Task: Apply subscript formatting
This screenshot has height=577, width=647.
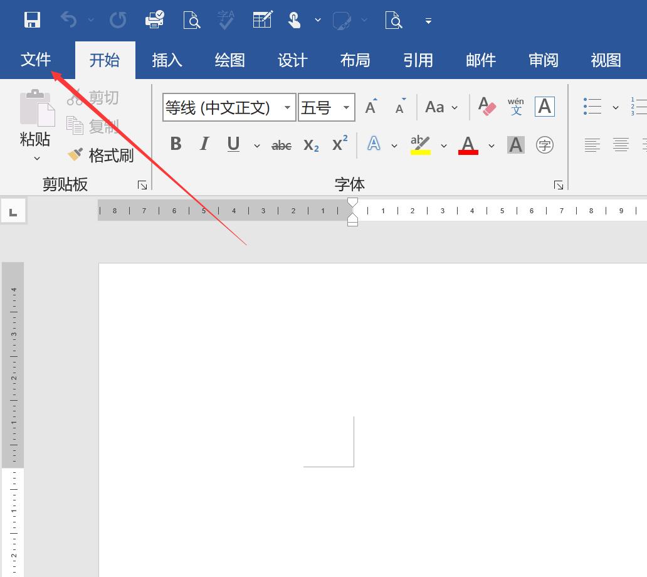Action: point(311,145)
